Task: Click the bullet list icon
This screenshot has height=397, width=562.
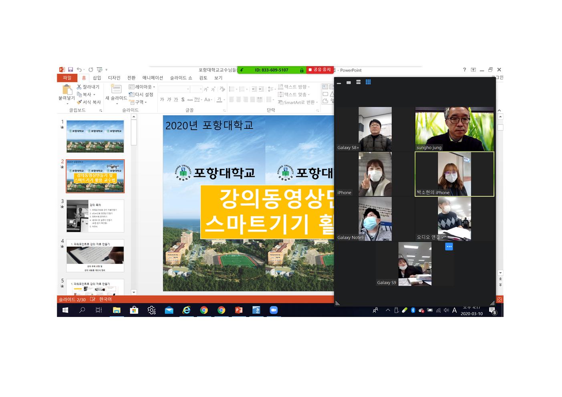Action: click(x=232, y=89)
